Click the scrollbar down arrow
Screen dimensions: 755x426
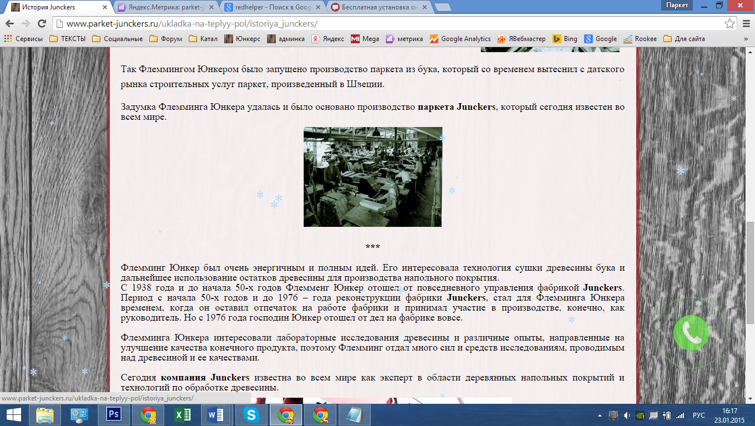click(x=750, y=399)
